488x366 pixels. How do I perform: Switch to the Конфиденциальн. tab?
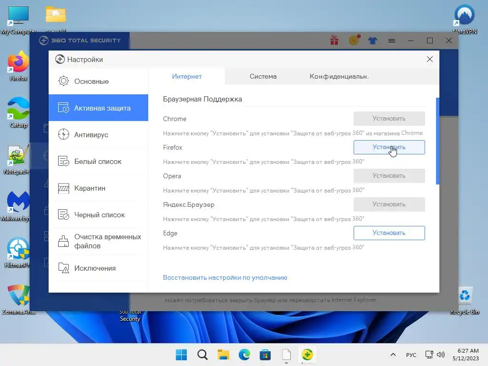coord(339,76)
